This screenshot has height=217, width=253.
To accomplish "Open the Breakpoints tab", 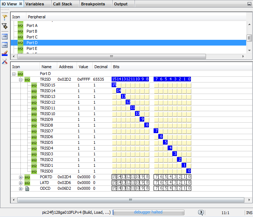I will (x=93, y=4).
